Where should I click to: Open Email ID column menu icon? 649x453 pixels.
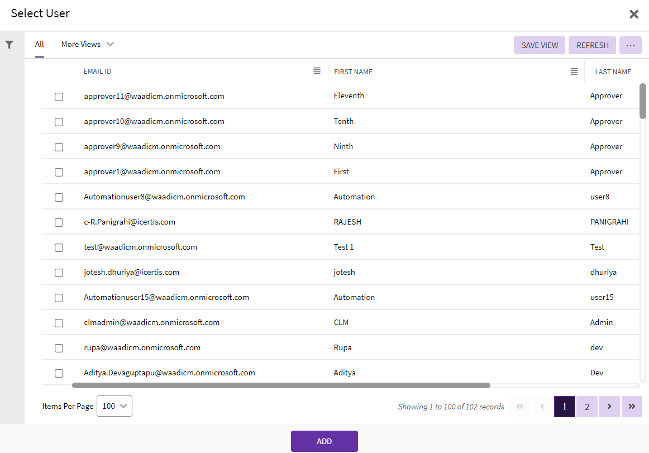317,71
